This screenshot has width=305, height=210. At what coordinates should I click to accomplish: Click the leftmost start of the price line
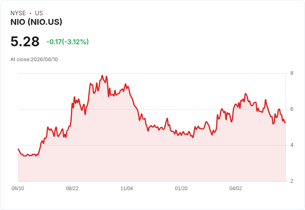[x=18, y=149]
